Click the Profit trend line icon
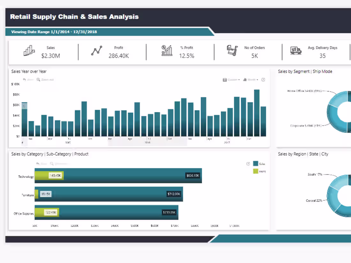The width and height of the screenshot is (351, 263). point(96,50)
